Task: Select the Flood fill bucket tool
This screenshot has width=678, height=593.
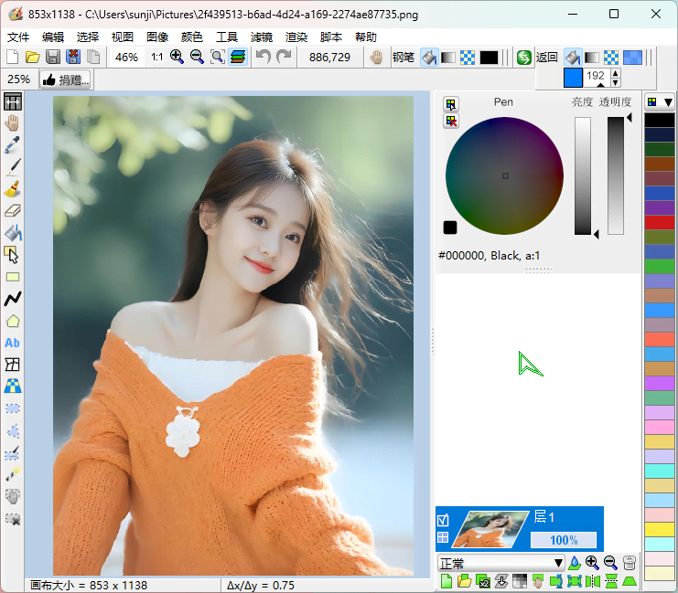Action: pos(13,233)
